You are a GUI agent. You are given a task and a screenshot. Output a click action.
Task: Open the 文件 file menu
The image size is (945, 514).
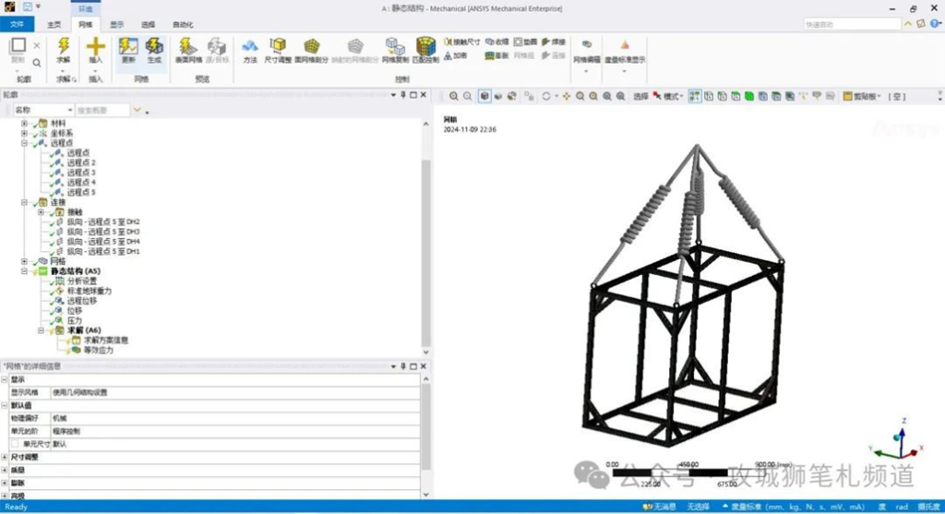pyautogui.click(x=18, y=24)
